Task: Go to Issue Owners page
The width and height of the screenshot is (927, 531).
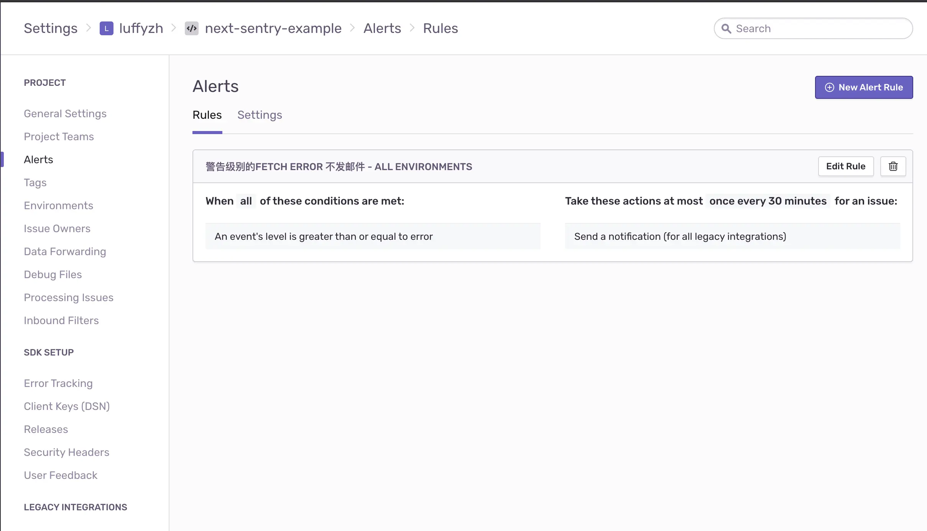Action: coord(57,229)
